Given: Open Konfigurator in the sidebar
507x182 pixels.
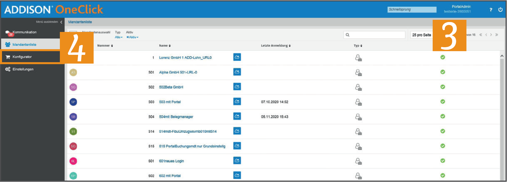Looking at the screenshot, I should point(31,57).
